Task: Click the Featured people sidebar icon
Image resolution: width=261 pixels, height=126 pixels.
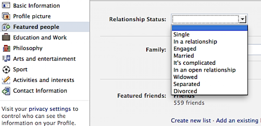Action: pos(6,27)
